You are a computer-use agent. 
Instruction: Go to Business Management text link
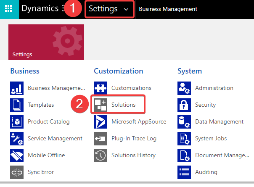(x=56, y=88)
